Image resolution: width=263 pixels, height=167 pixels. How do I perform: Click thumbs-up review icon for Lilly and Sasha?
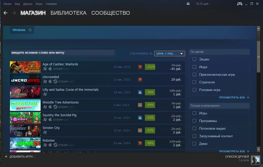click(x=140, y=92)
